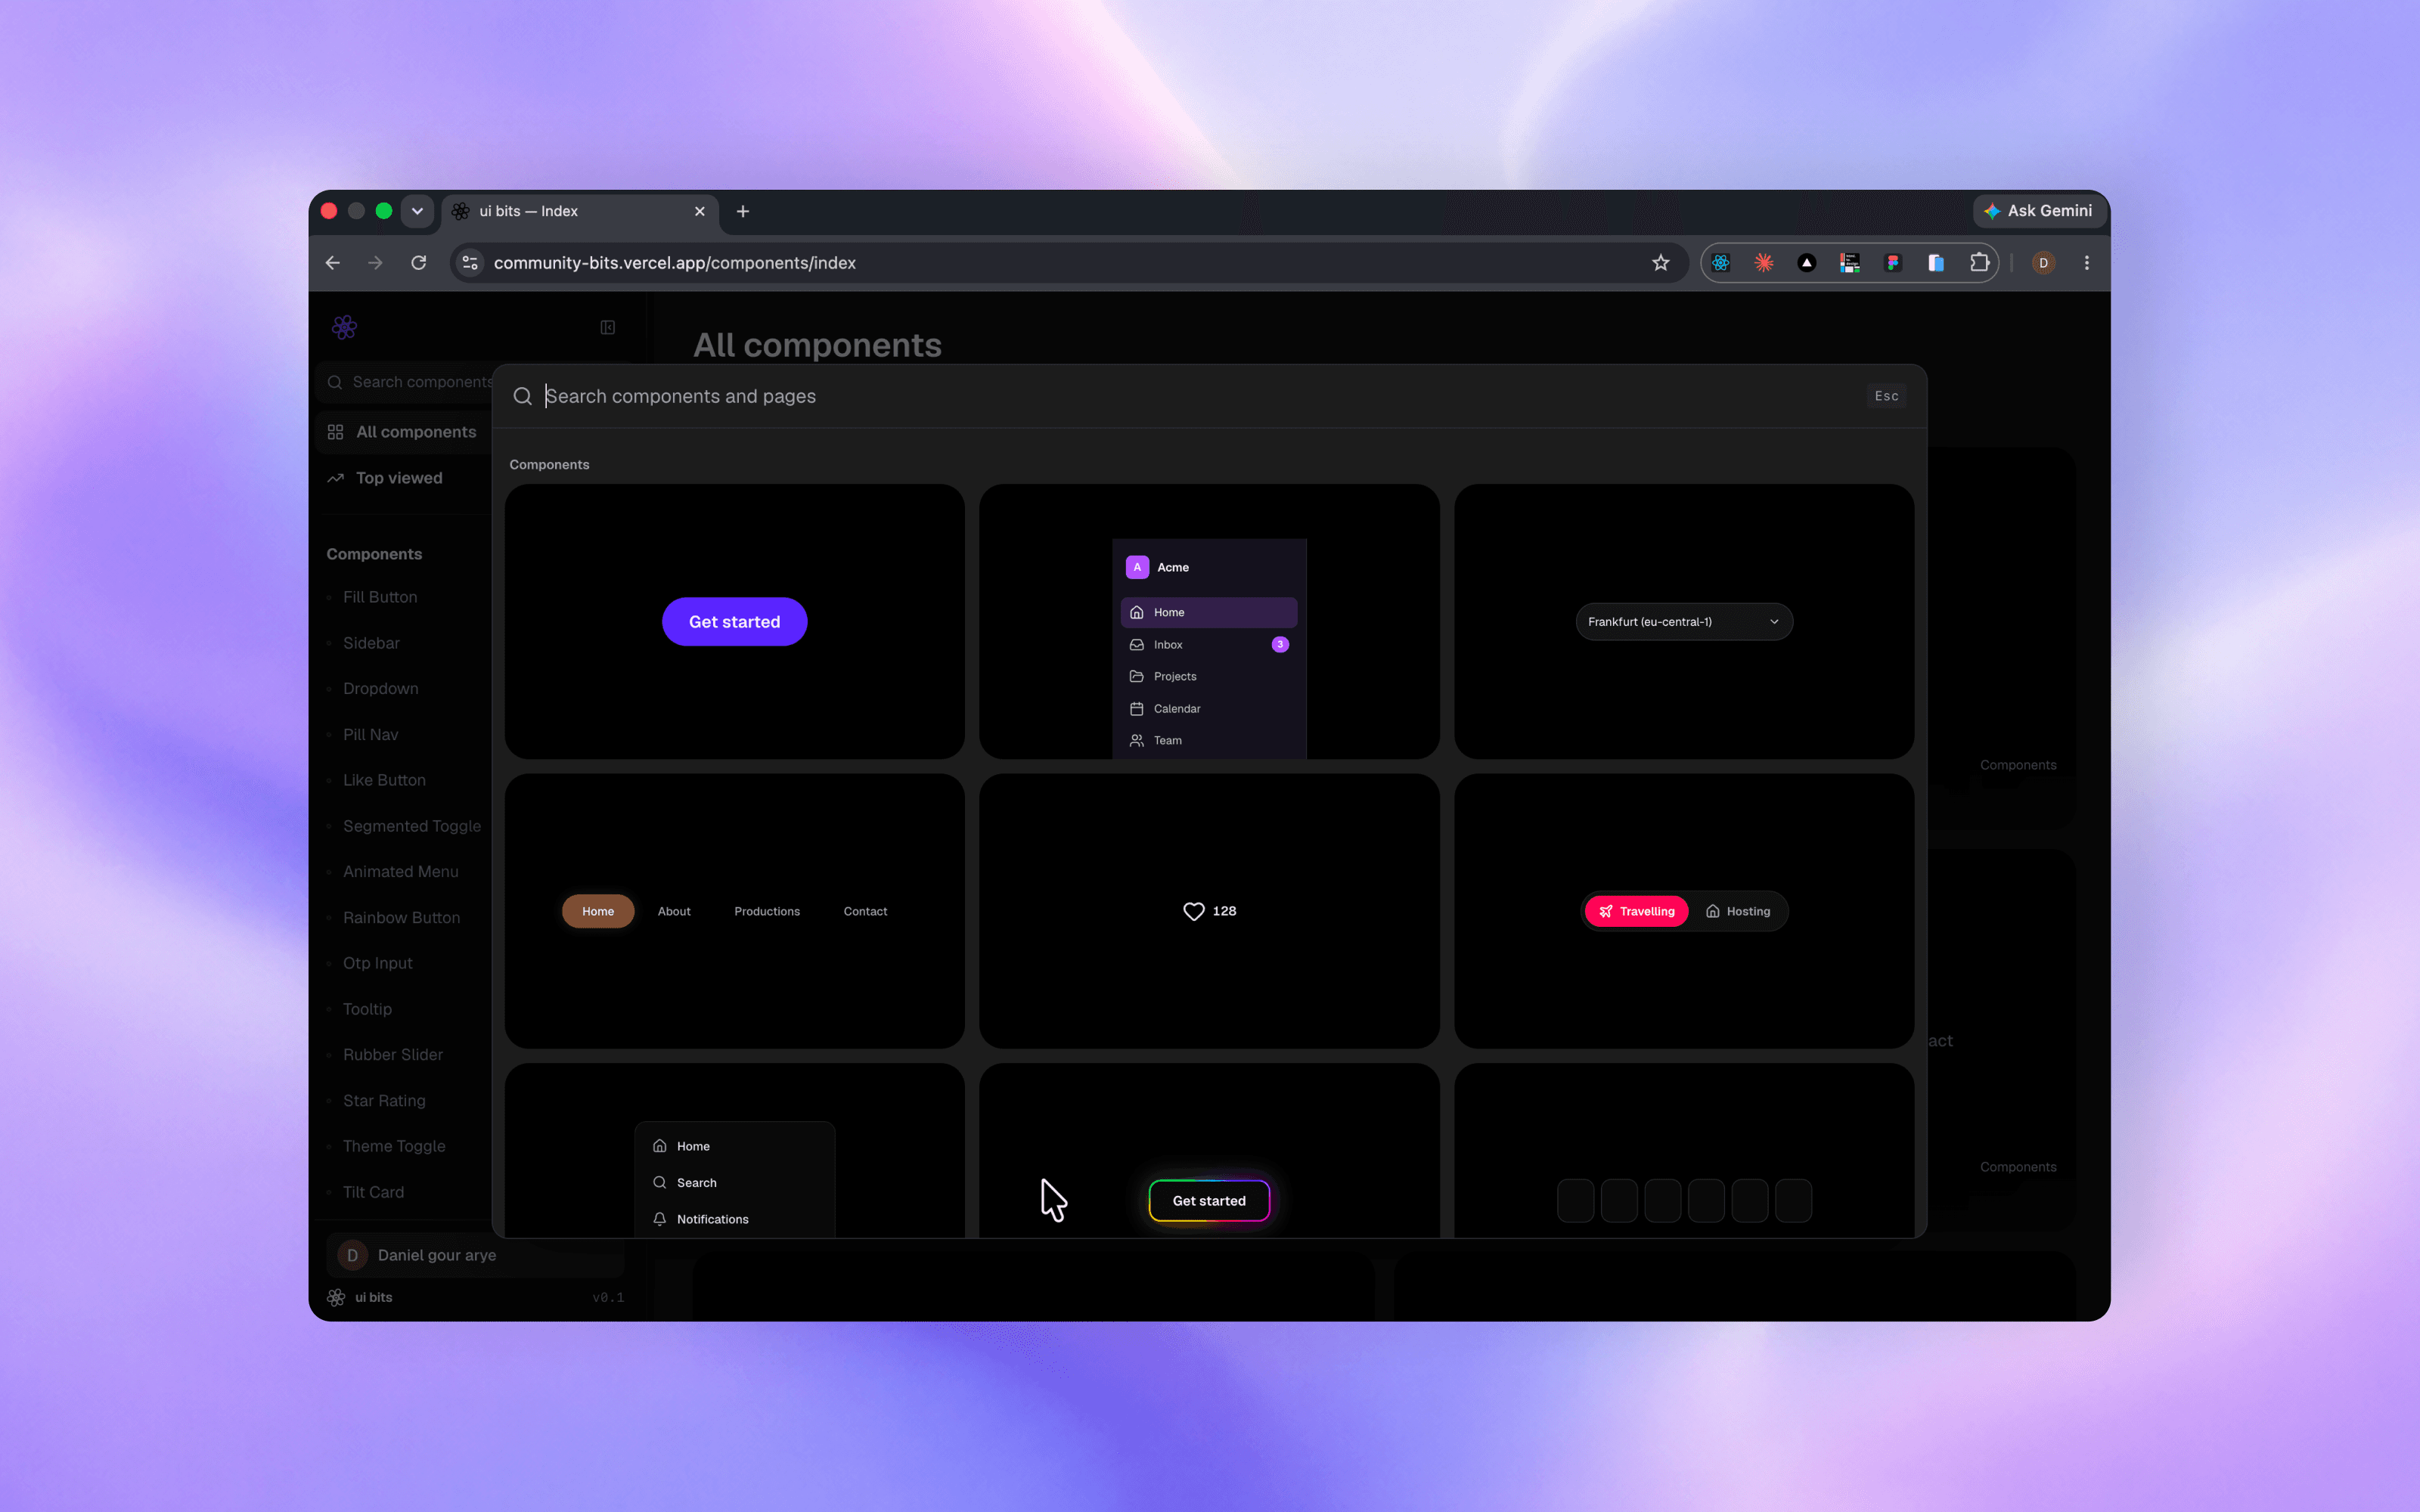This screenshot has width=2420, height=1512.
Task: Select the Home pill in pill nav
Action: 598,911
